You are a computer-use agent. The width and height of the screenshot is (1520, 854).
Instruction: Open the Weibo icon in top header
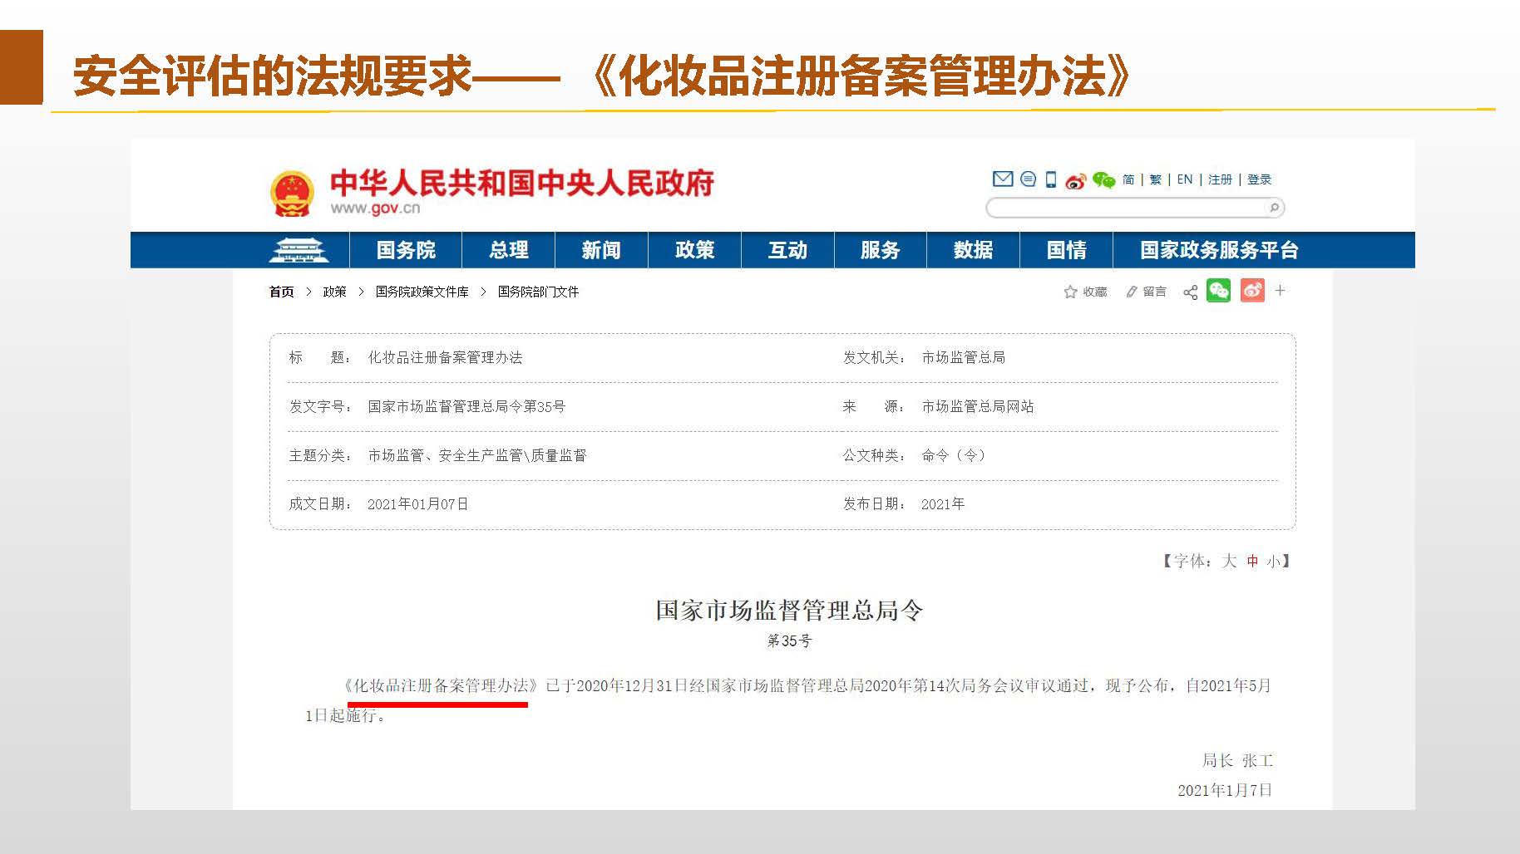tap(1075, 180)
